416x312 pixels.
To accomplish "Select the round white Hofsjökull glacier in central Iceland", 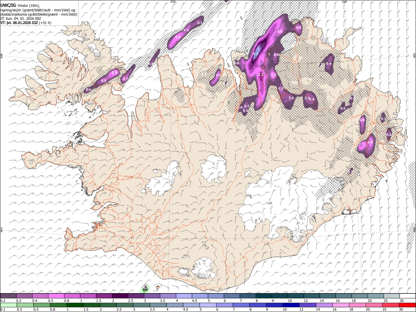I will coord(214,168).
